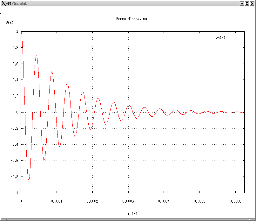Click the red vc(t) legend line sample
This screenshot has width=256, height=221.
233,38
